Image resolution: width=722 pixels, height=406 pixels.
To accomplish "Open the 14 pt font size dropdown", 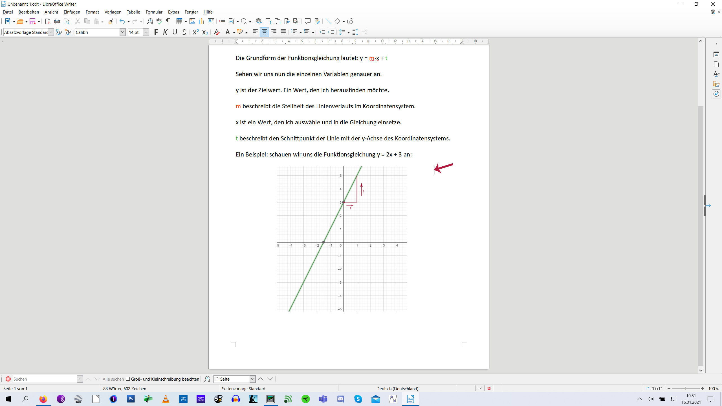I will [x=146, y=32].
